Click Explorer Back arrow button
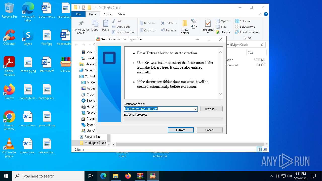 76,45
